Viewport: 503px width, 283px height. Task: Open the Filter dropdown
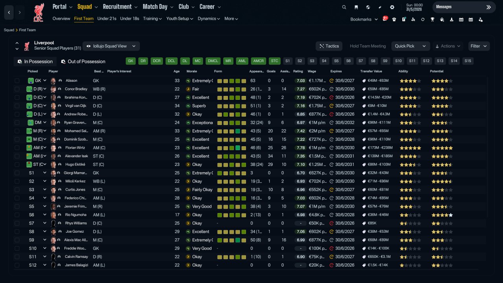coord(479,46)
